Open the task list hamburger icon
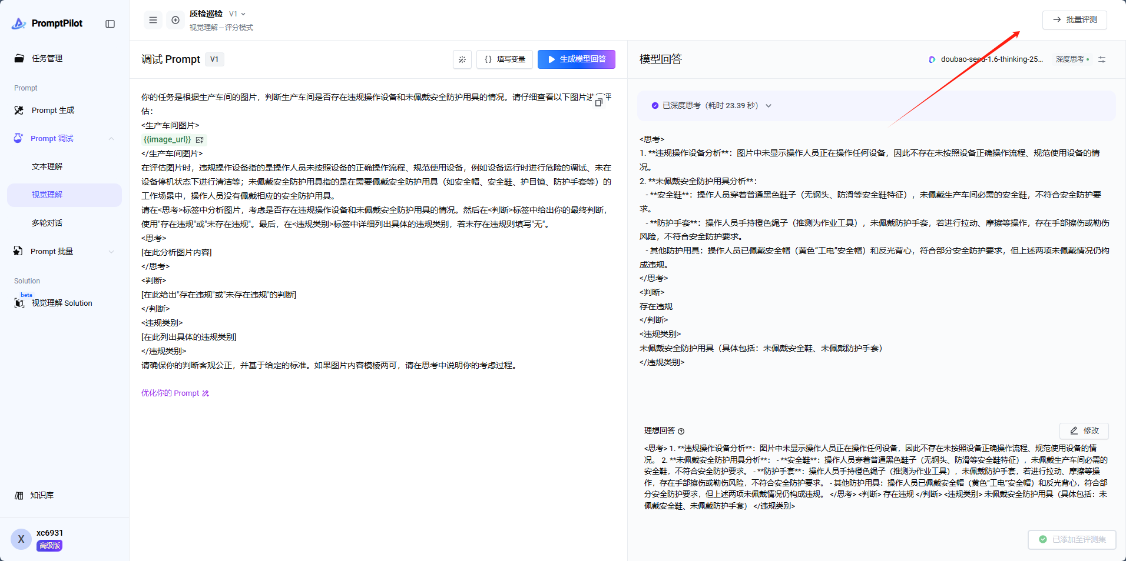The width and height of the screenshot is (1126, 561). pyautogui.click(x=153, y=20)
